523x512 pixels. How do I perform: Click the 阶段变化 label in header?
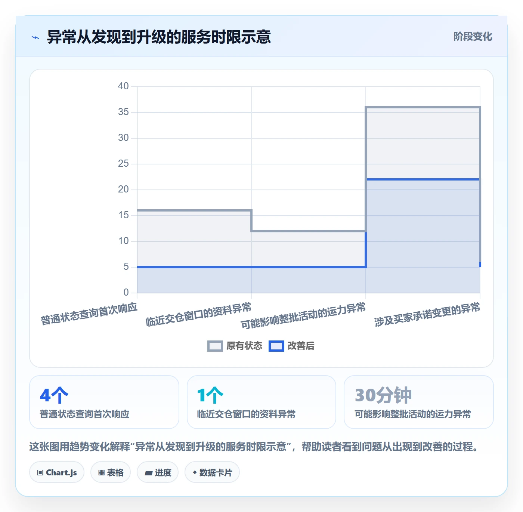(x=473, y=37)
